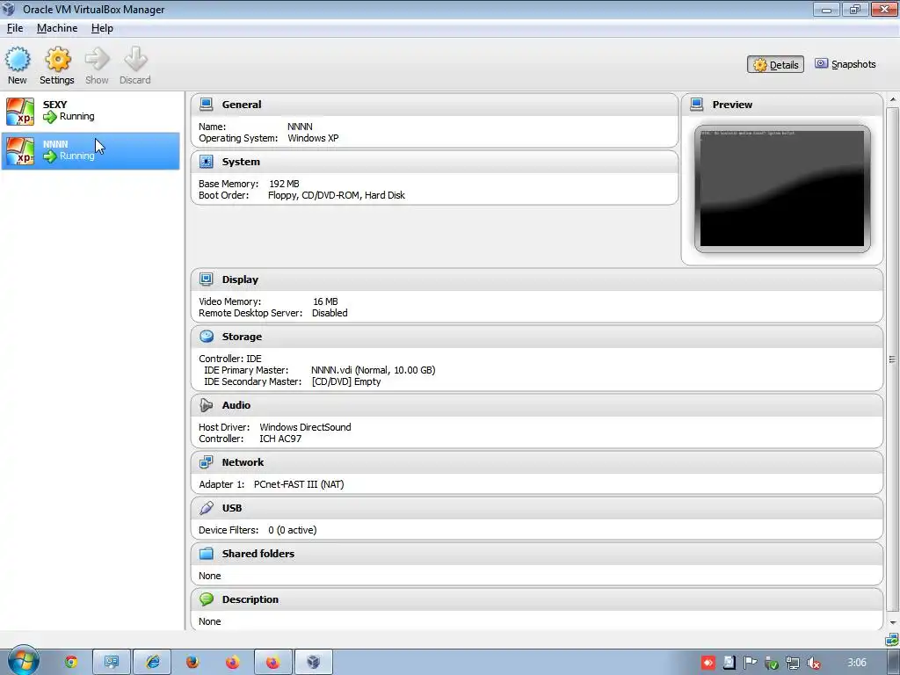This screenshot has width=900, height=675.
Task: Click 'Disabled' Remote Desktop Server value
Action: tap(330, 313)
